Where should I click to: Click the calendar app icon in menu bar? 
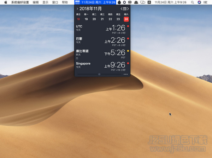(77, 2)
